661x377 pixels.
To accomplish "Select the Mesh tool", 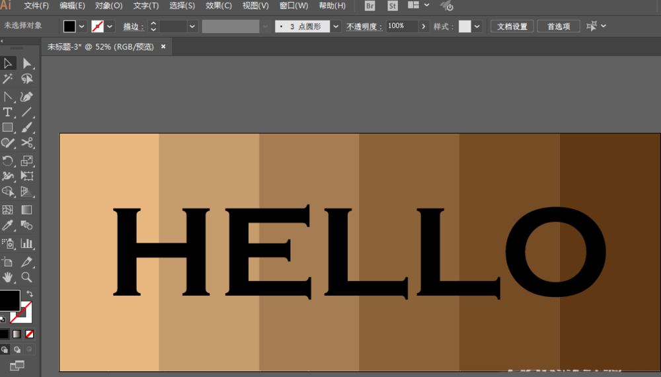I will [8, 210].
